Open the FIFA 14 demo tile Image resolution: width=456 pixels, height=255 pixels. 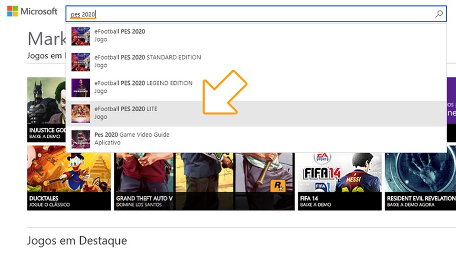(340, 182)
